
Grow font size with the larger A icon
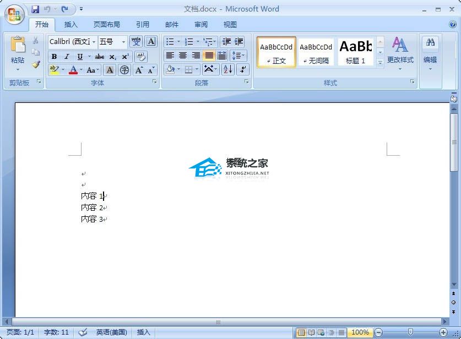[x=139, y=70]
